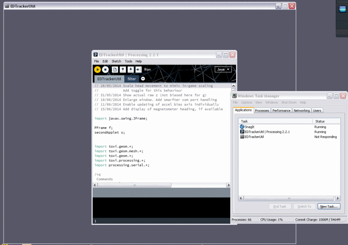Select the SnagIt task row
348x245 pixels.
click(x=289, y=127)
